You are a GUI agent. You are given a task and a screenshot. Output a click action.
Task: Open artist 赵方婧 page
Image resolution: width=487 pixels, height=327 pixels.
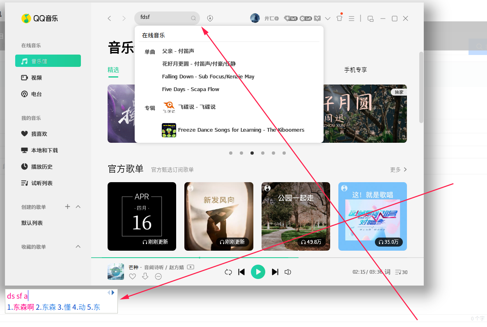pyautogui.click(x=177, y=267)
